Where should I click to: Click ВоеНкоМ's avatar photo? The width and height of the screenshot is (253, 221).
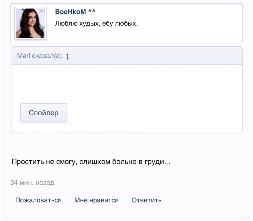(x=30, y=23)
